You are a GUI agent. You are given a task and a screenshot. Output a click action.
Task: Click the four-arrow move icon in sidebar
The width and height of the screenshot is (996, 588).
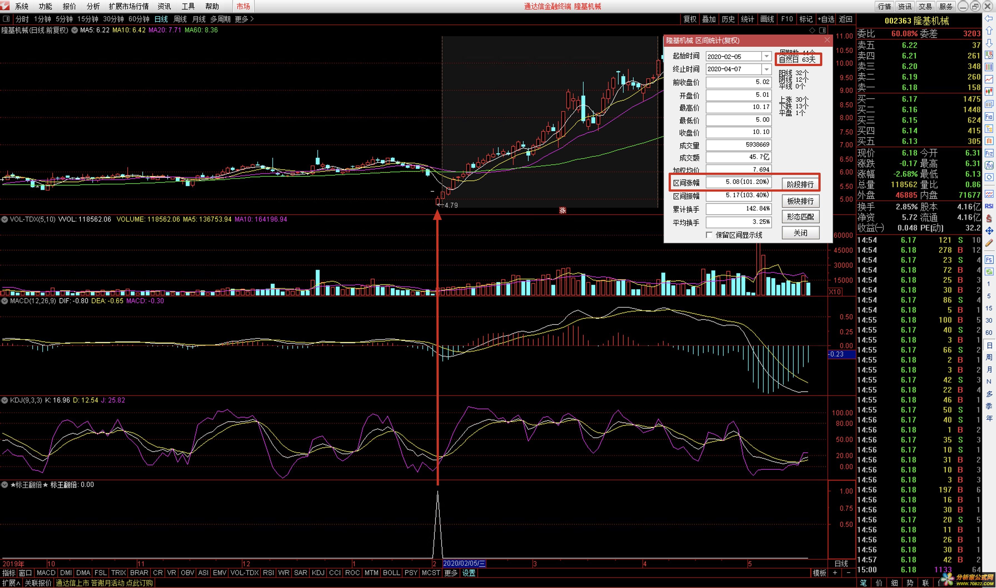[989, 231]
